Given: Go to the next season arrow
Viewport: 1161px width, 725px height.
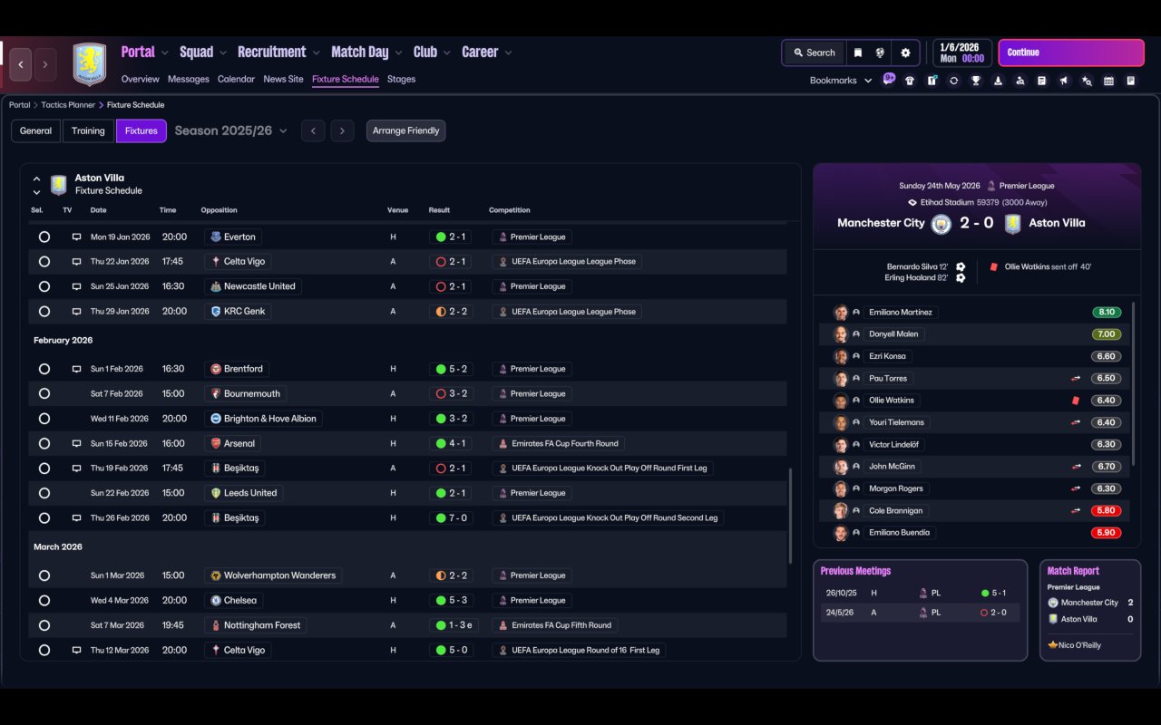Looking at the screenshot, I should [x=342, y=131].
